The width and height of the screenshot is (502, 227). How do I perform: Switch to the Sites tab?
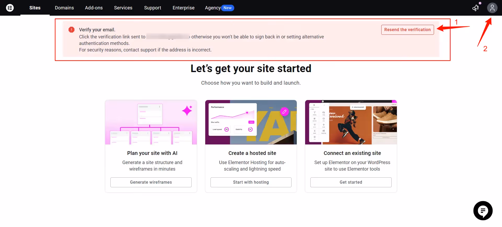pyautogui.click(x=35, y=8)
